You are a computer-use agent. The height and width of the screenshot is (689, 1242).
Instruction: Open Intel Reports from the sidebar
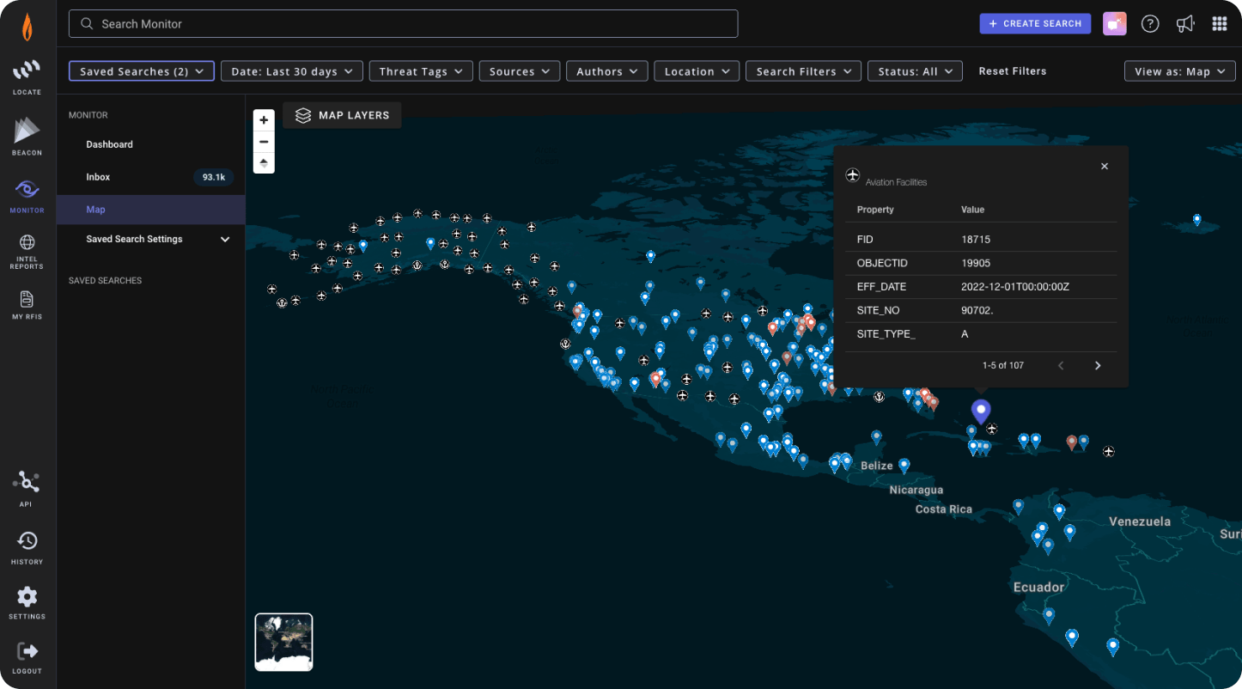[26, 252]
